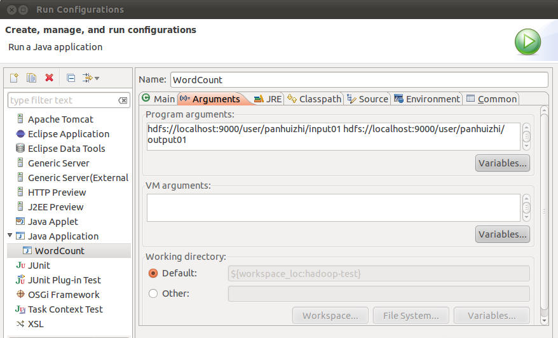Click the Collapse All icon
The width and height of the screenshot is (558, 338).
[71, 78]
